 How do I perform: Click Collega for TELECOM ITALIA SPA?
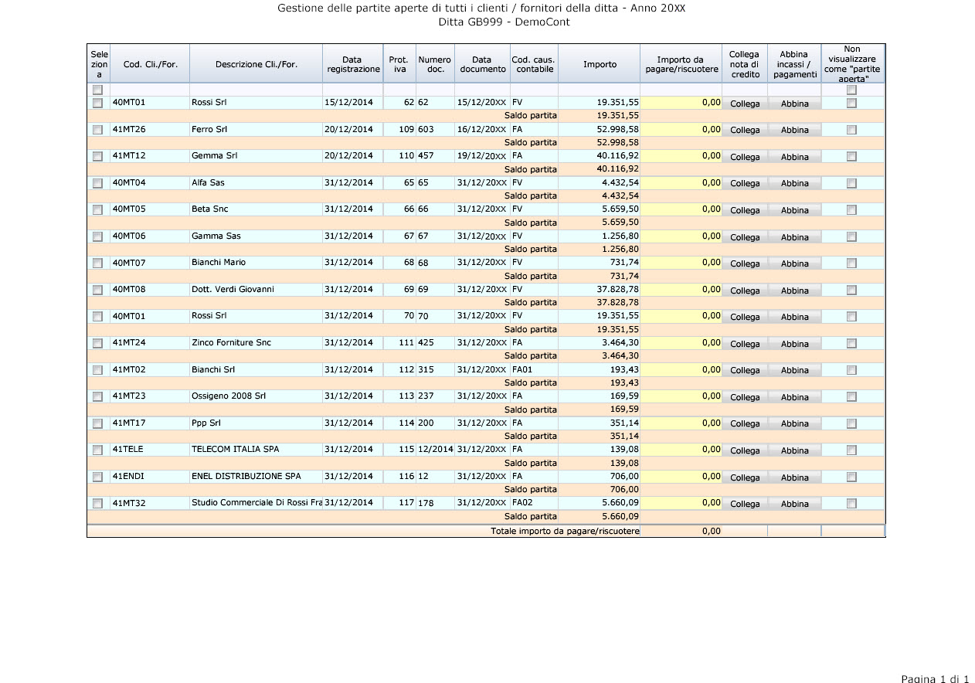point(745,450)
